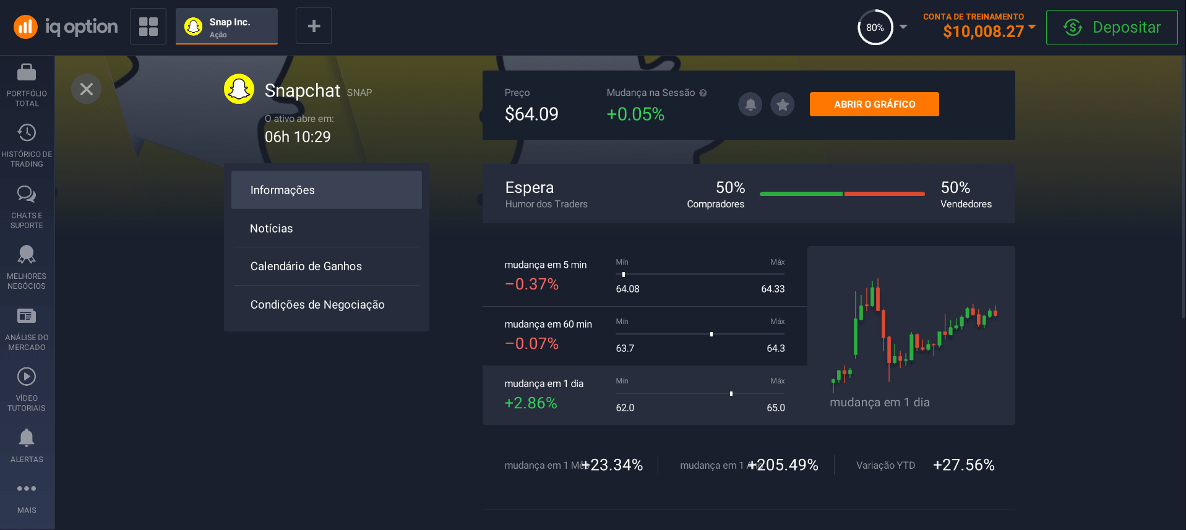Screen dimensions: 1186x530
Task: Toggle favorite star for Snapchat
Action: [x=782, y=105]
